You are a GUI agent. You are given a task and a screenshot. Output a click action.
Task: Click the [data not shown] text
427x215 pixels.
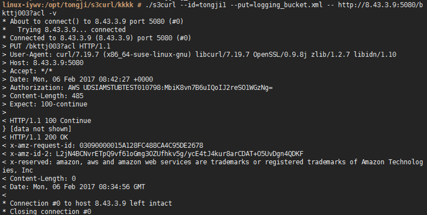(40, 129)
